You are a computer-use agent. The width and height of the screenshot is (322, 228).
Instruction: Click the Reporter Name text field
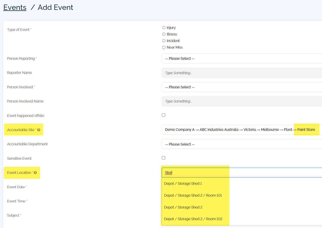tap(241, 73)
